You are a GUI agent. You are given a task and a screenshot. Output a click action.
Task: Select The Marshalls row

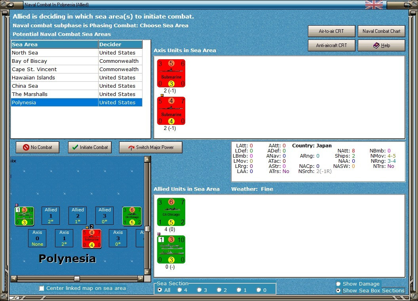click(x=76, y=94)
